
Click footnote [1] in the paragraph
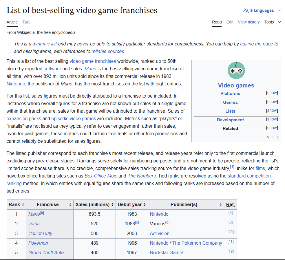click(x=232, y=167)
